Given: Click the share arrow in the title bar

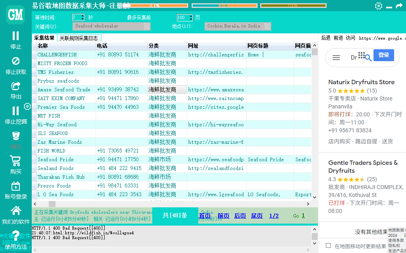Looking at the screenshot, I should (x=399, y=6).
